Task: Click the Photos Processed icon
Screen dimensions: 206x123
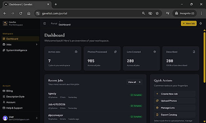Action: point(115,52)
